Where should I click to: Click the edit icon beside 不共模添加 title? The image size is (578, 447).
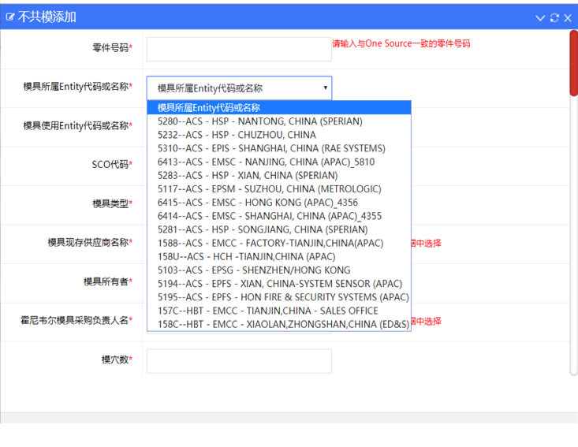coord(10,17)
